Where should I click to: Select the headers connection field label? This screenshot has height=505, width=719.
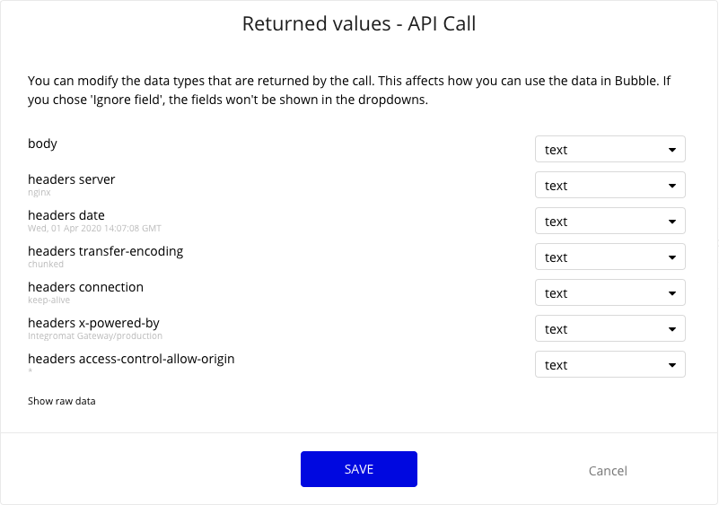[85, 287]
